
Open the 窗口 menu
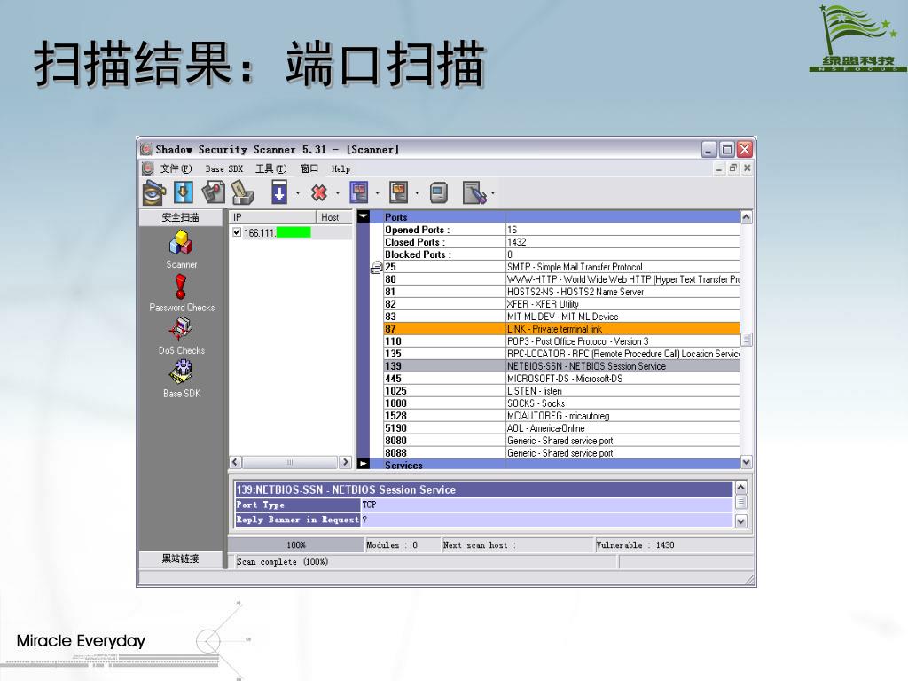[x=309, y=168]
